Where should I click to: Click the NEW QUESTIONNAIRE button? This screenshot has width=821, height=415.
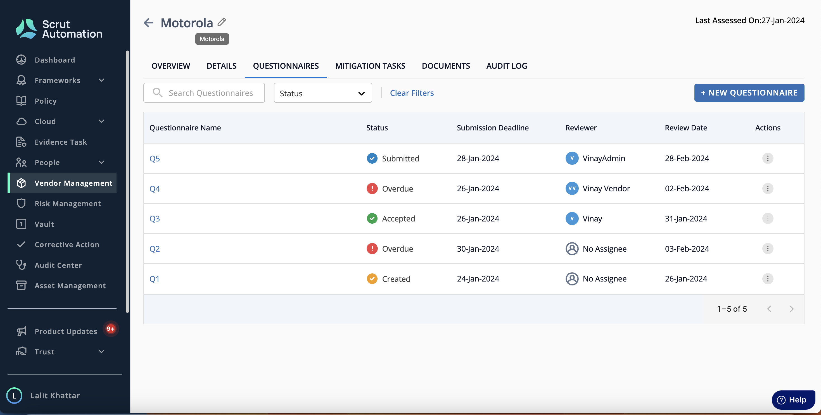click(749, 93)
